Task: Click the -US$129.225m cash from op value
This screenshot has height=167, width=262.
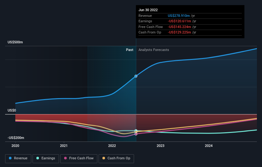Action: tap(179, 33)
